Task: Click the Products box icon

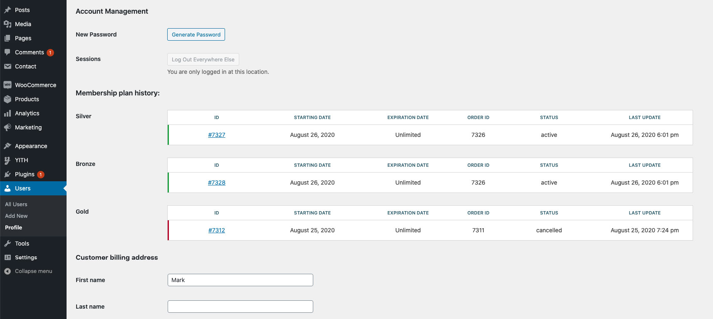Action: pyautogui.click(x=7, y=99)
